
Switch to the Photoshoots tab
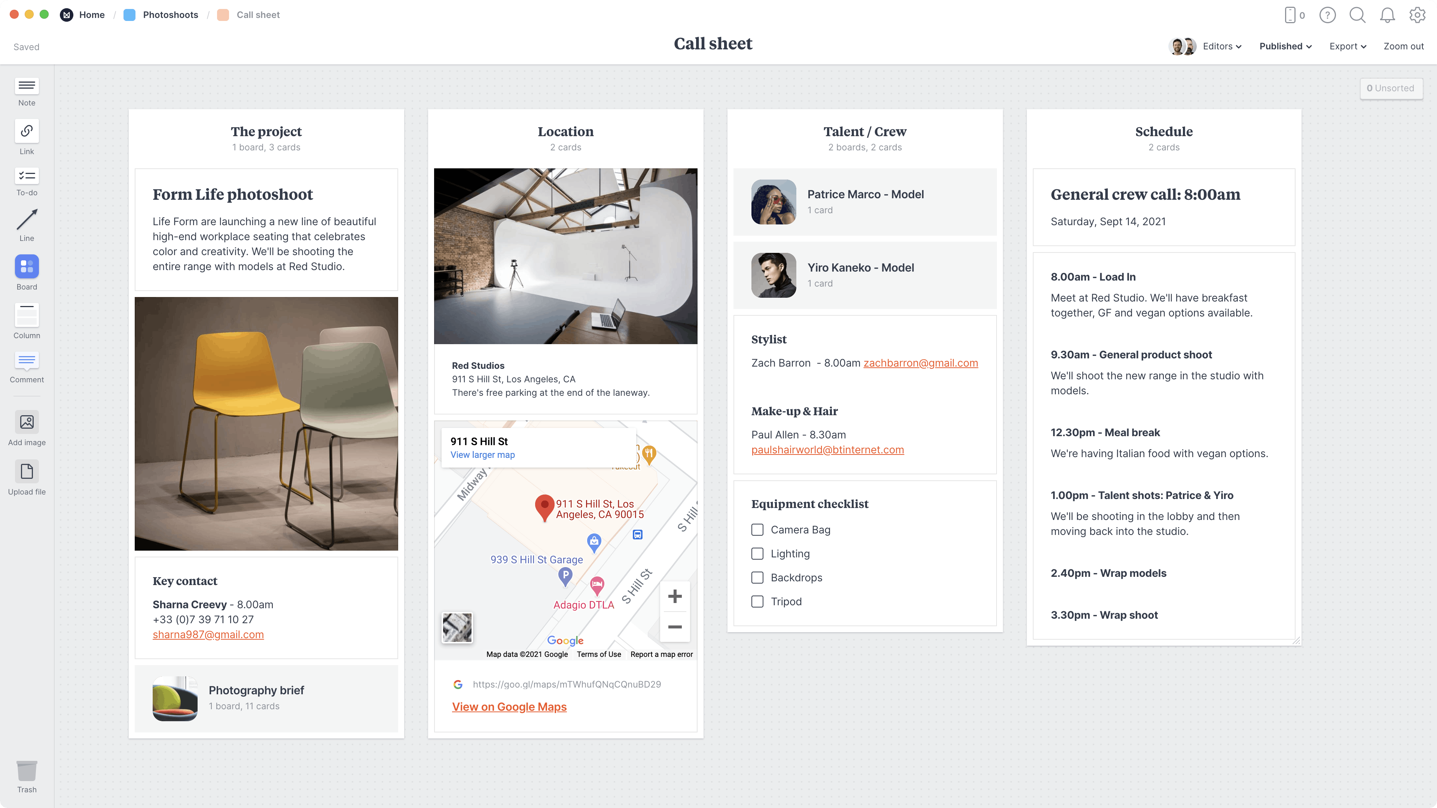coord(170,15)
